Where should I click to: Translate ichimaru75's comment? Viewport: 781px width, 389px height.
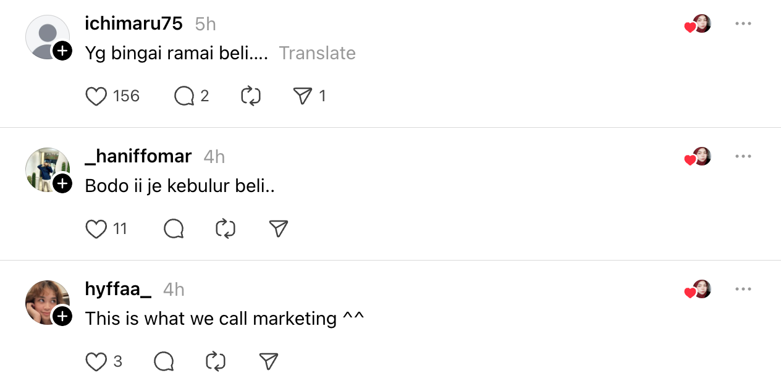[x=317, y=53]
